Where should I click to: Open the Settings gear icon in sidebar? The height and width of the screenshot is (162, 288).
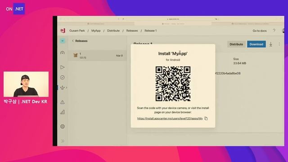pos(63,126)
